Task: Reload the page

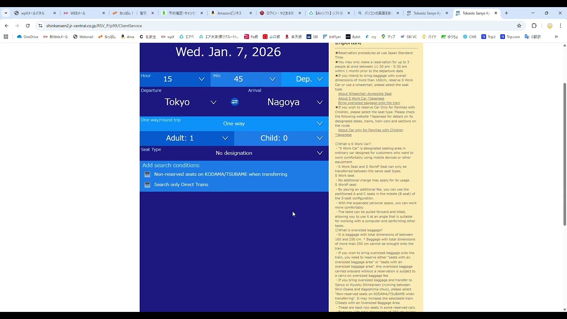Action: point(27,26)
